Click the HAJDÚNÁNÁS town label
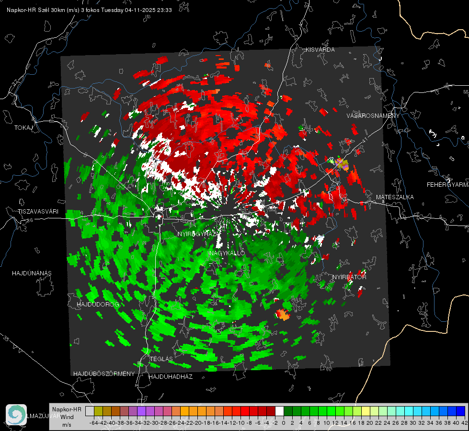The width and height of the screenshot is (469, 431). [32, 273]
